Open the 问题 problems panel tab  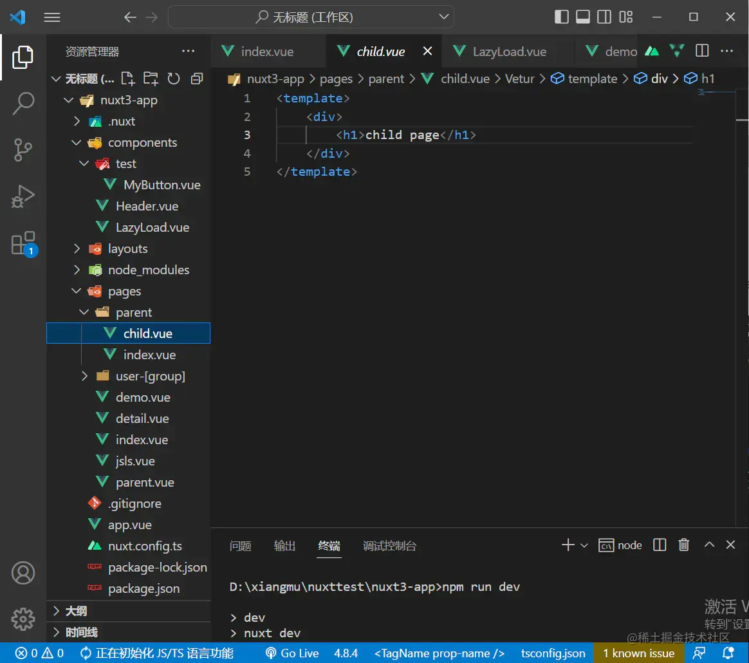pos(240,545)
